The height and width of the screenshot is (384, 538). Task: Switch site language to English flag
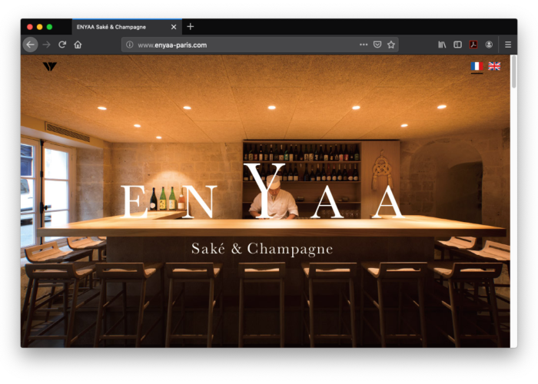494,67
